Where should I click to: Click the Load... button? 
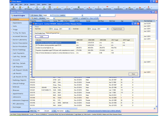point(42,37)
